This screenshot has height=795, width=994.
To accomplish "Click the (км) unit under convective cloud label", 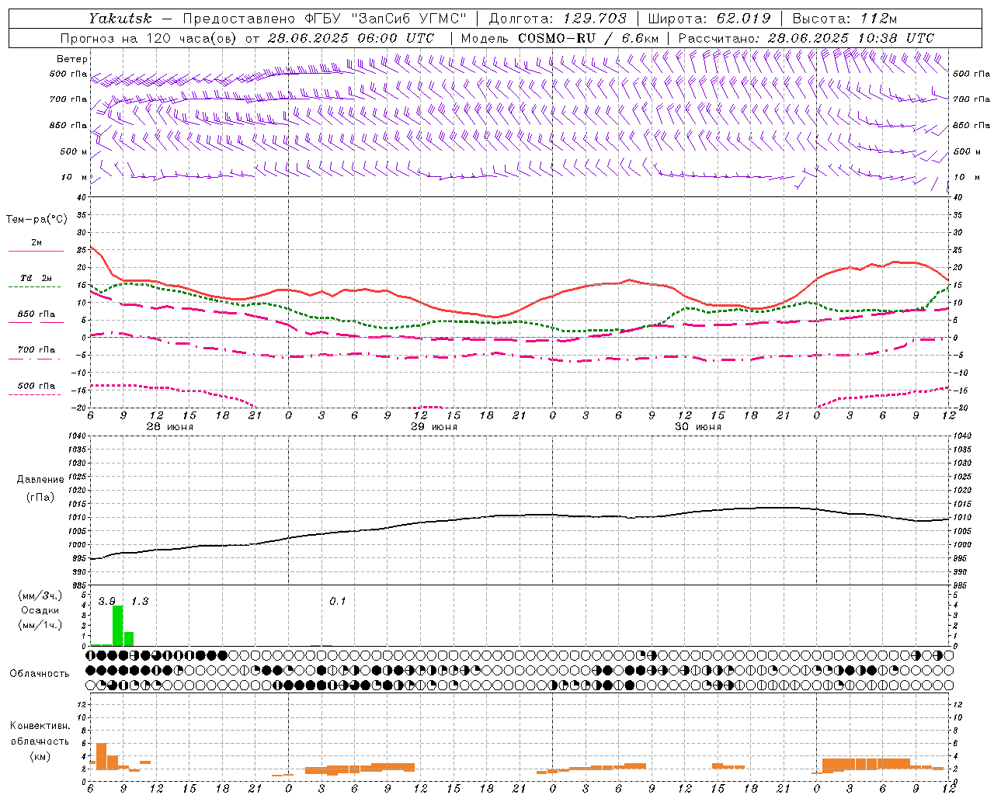I will 40,756.
